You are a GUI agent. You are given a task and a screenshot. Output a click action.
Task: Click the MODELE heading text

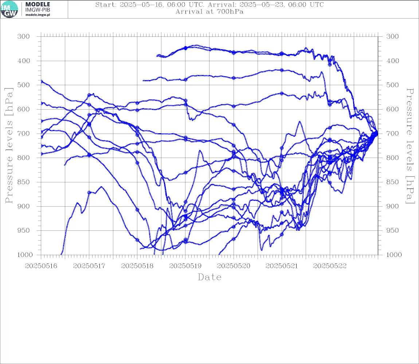click(38, 4)
